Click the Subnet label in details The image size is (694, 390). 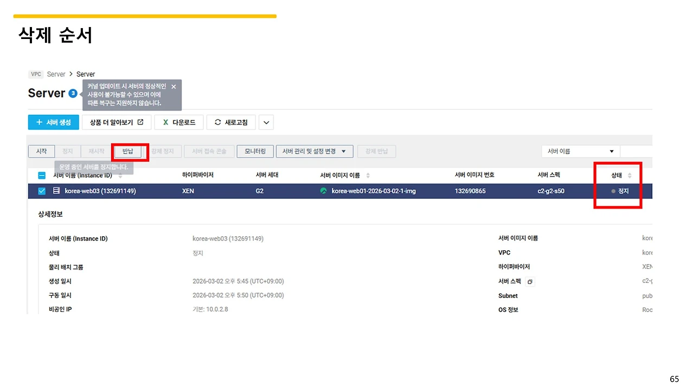click(508, 296)
